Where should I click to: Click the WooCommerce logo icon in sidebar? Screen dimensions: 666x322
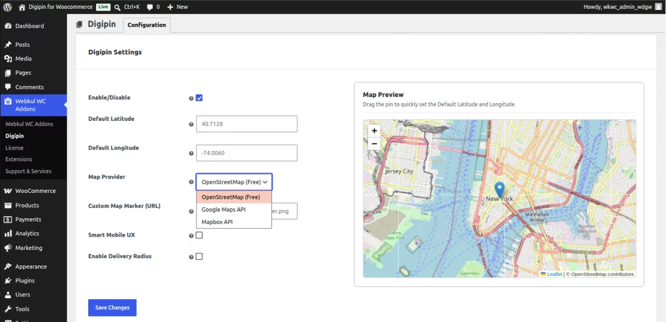point(8,191)
